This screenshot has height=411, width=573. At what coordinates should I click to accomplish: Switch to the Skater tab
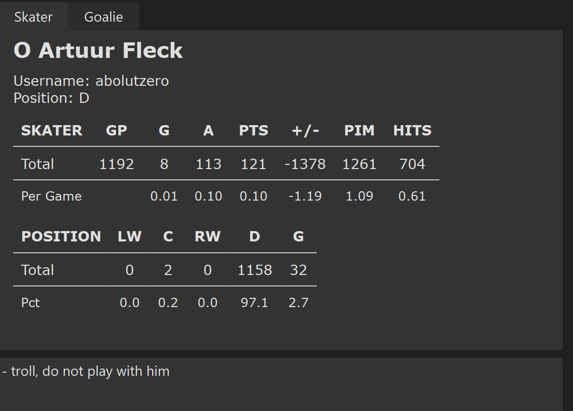tap(34, 17)
